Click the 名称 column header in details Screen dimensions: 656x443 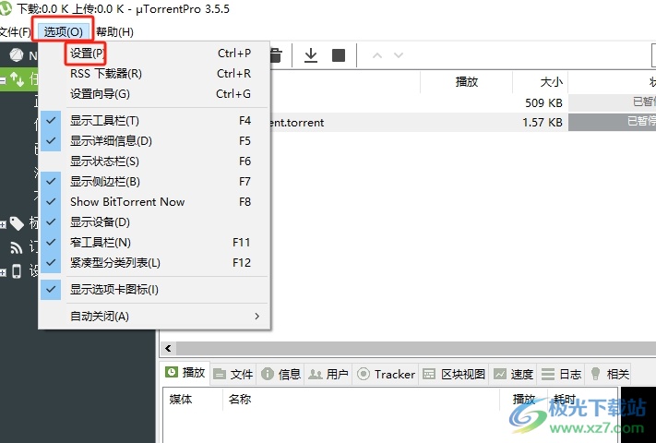point(361,400)
